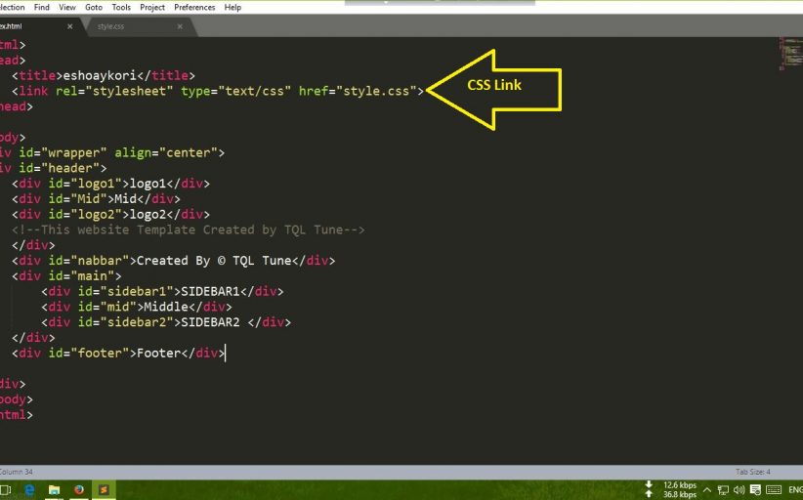
Task: Close the index.html tab
Action: 69,26
